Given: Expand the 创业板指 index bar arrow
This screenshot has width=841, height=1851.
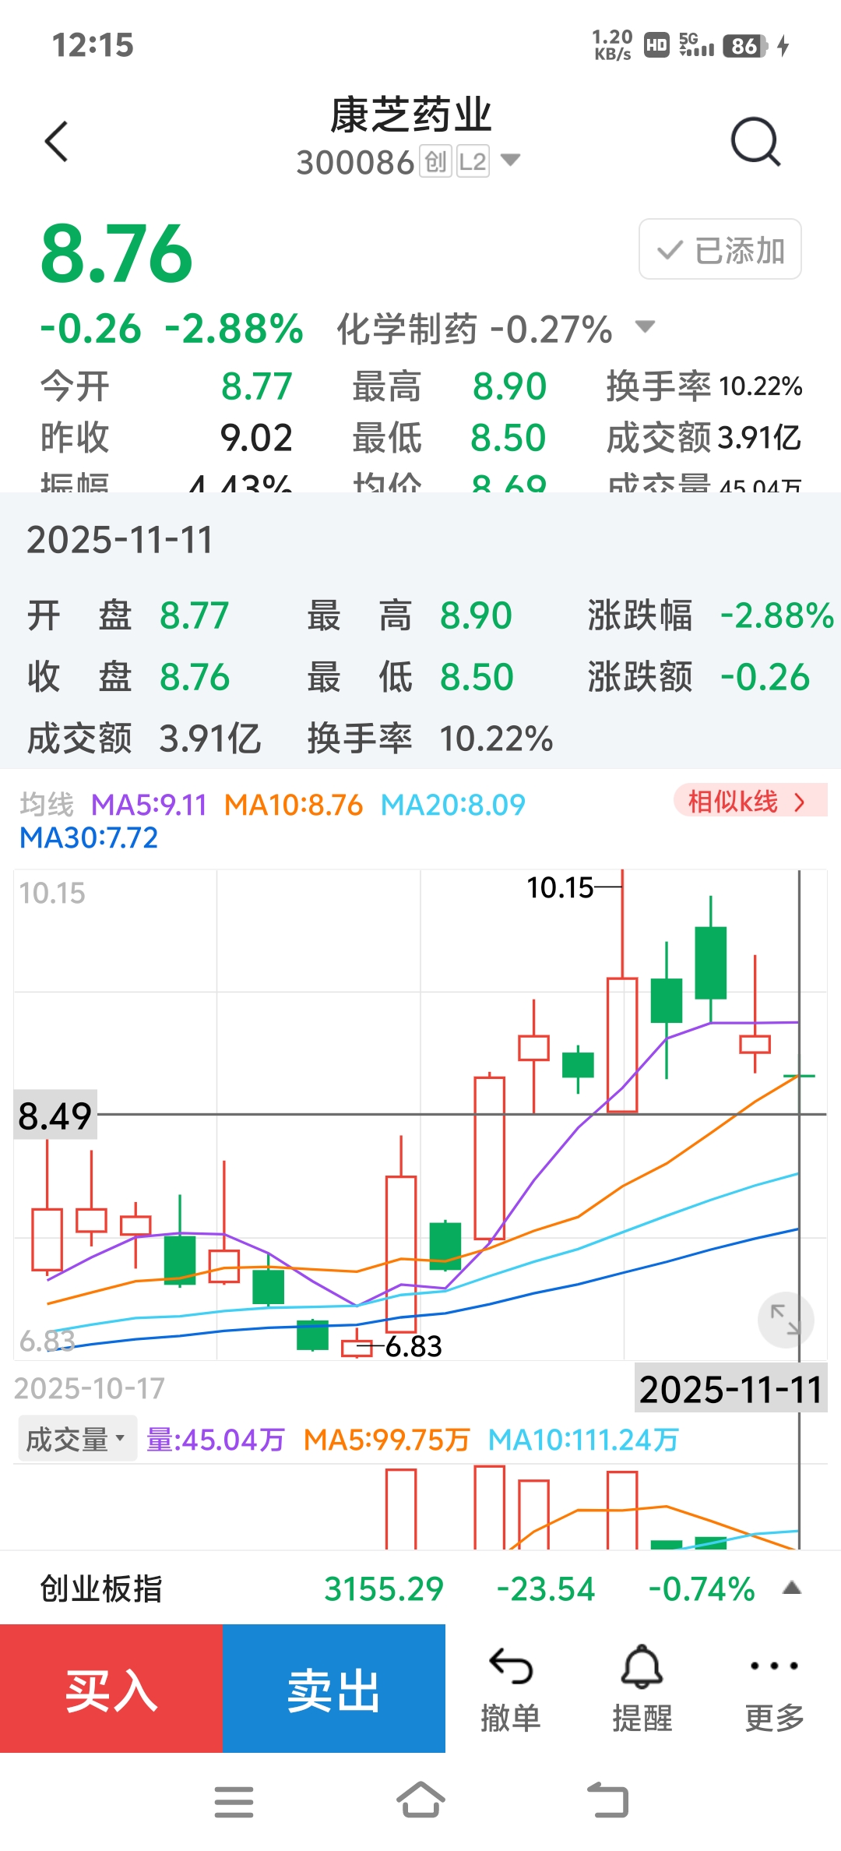Looking at the screenshot, I should [792, 1588].
